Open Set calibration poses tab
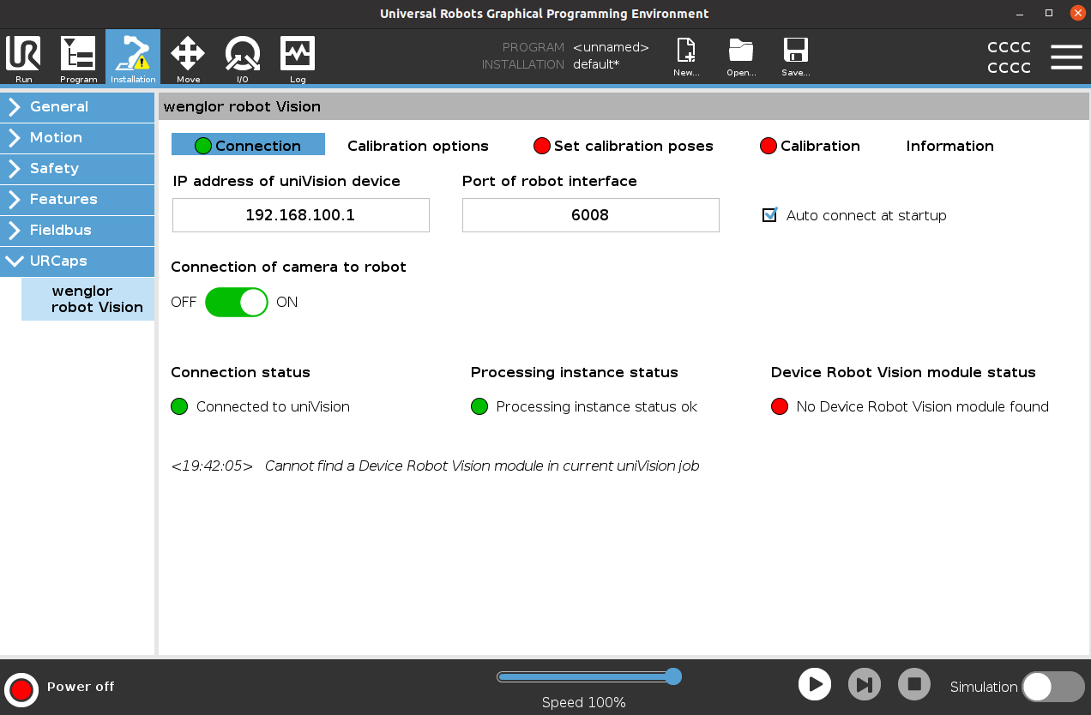The height and width of the screenshot is (715, 1091). [x=624, y=146]
